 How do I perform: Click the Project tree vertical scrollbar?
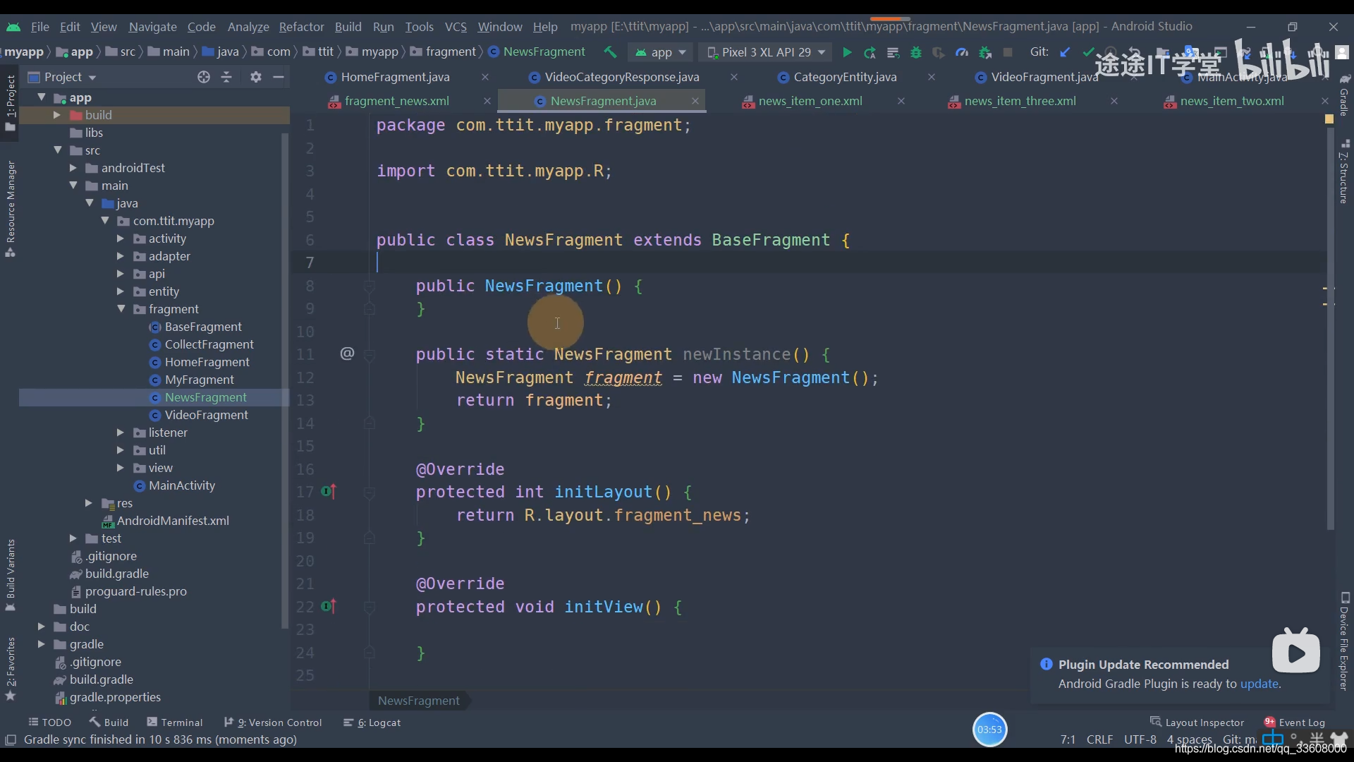(x=285, y=381)
